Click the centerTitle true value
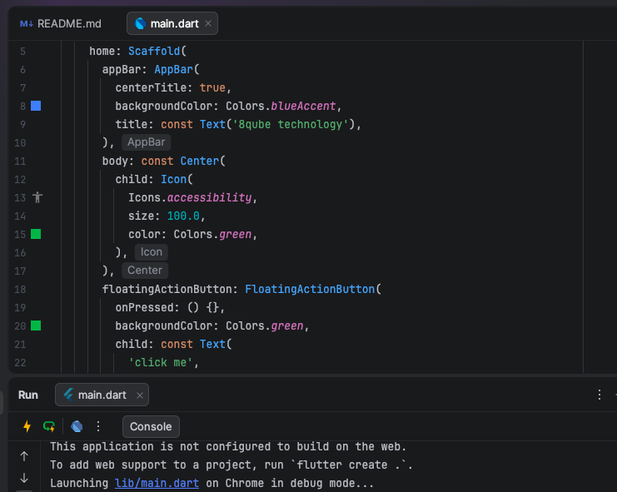The width and height of the screenshot is (617, 492). pos(212,87)
